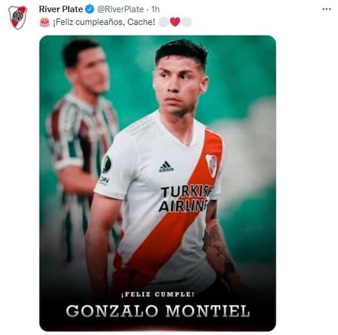The image size is (338, 335).
Task: Open the River Plate profile avatar
Action: [x=17, y=17]
